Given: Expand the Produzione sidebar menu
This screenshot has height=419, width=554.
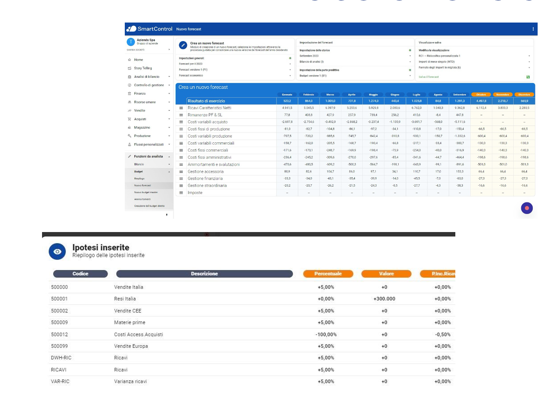Looking at the screenshot, I should (x=149, y=136).
